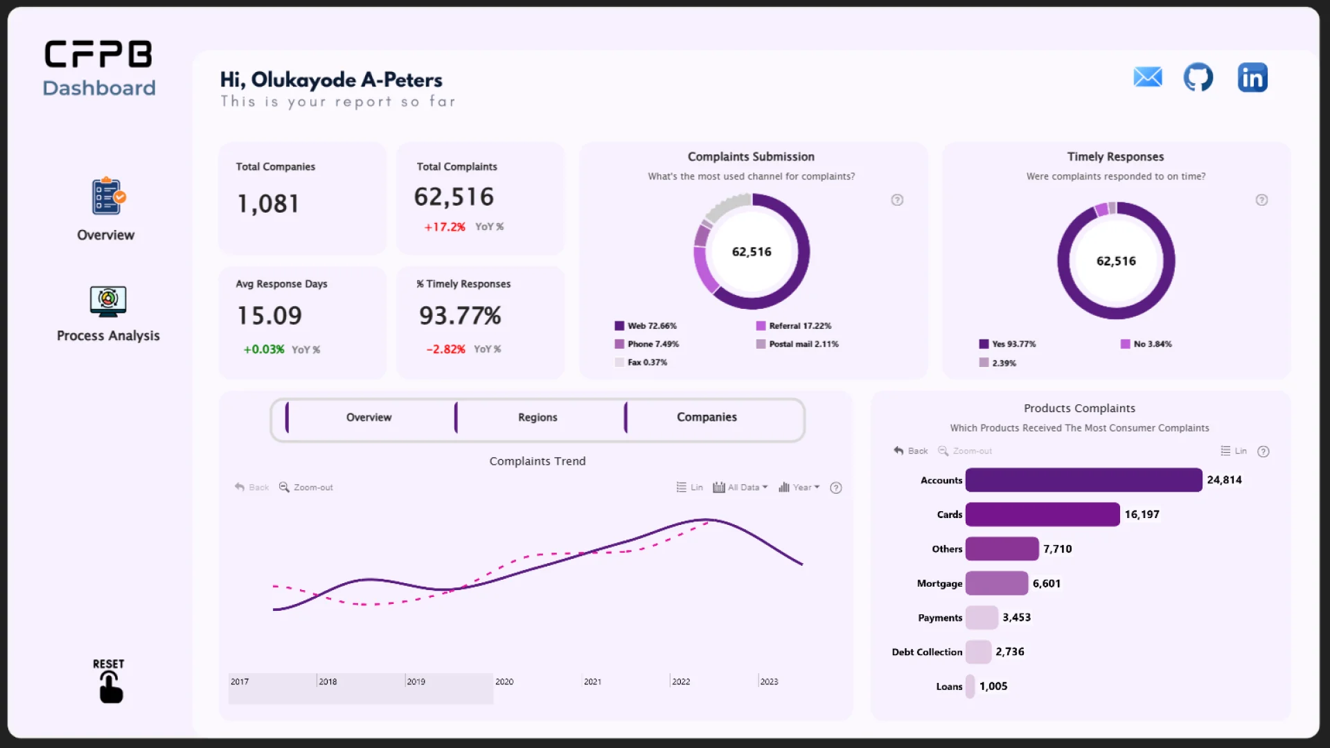This screenshot has height=748, width=1330.
Task: Open the GitHub profile icon
Action: pyautogui.click(x=1198, y=77)
